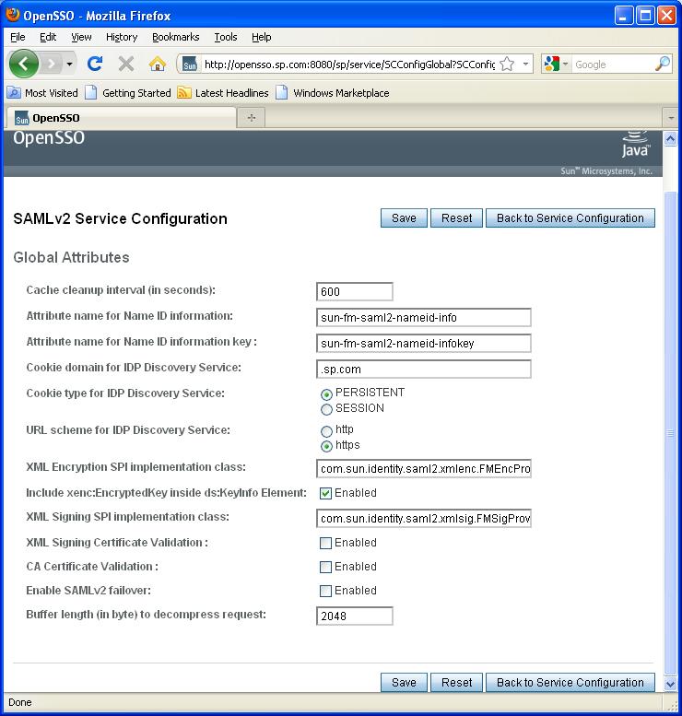Open the search engine selector dropdown
This screenshot has height=716, width=682.
tap(557, 64)
